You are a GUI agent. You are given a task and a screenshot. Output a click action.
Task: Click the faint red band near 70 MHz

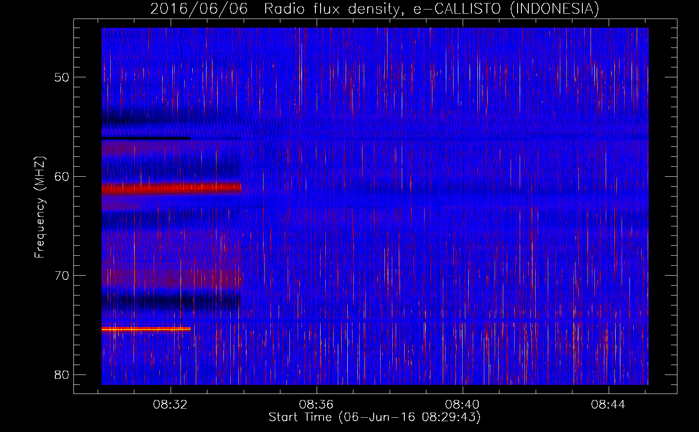pyautogui.click(x=171, y=276)
